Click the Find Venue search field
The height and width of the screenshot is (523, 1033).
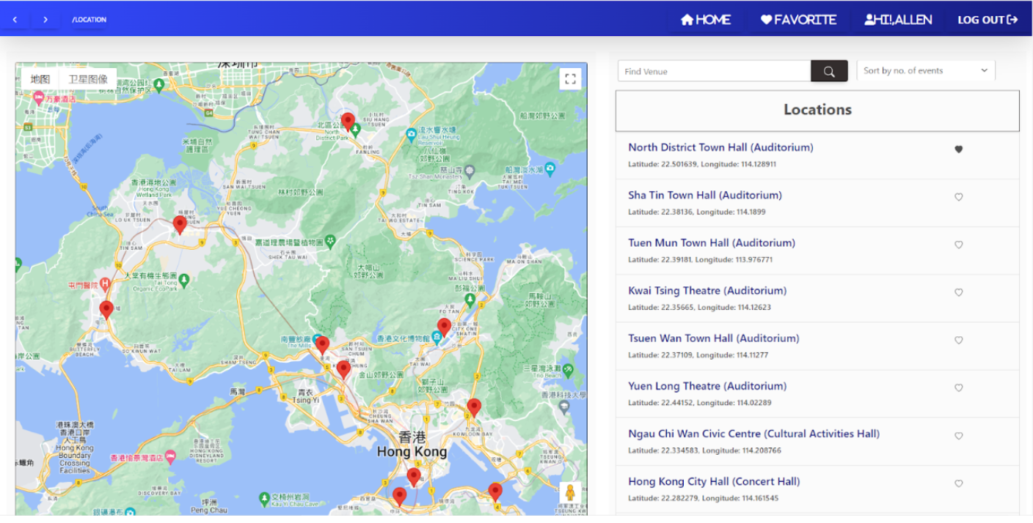(x=714, y=71)
